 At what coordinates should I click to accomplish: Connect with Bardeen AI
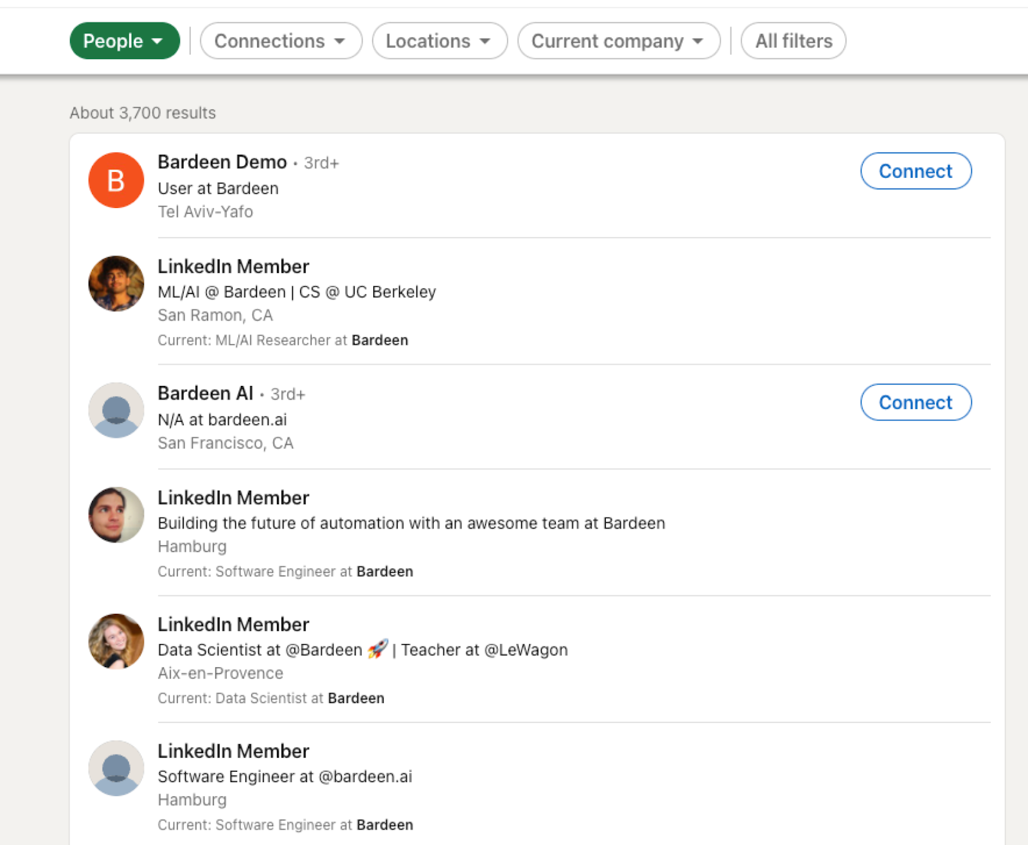pos(916,402)
